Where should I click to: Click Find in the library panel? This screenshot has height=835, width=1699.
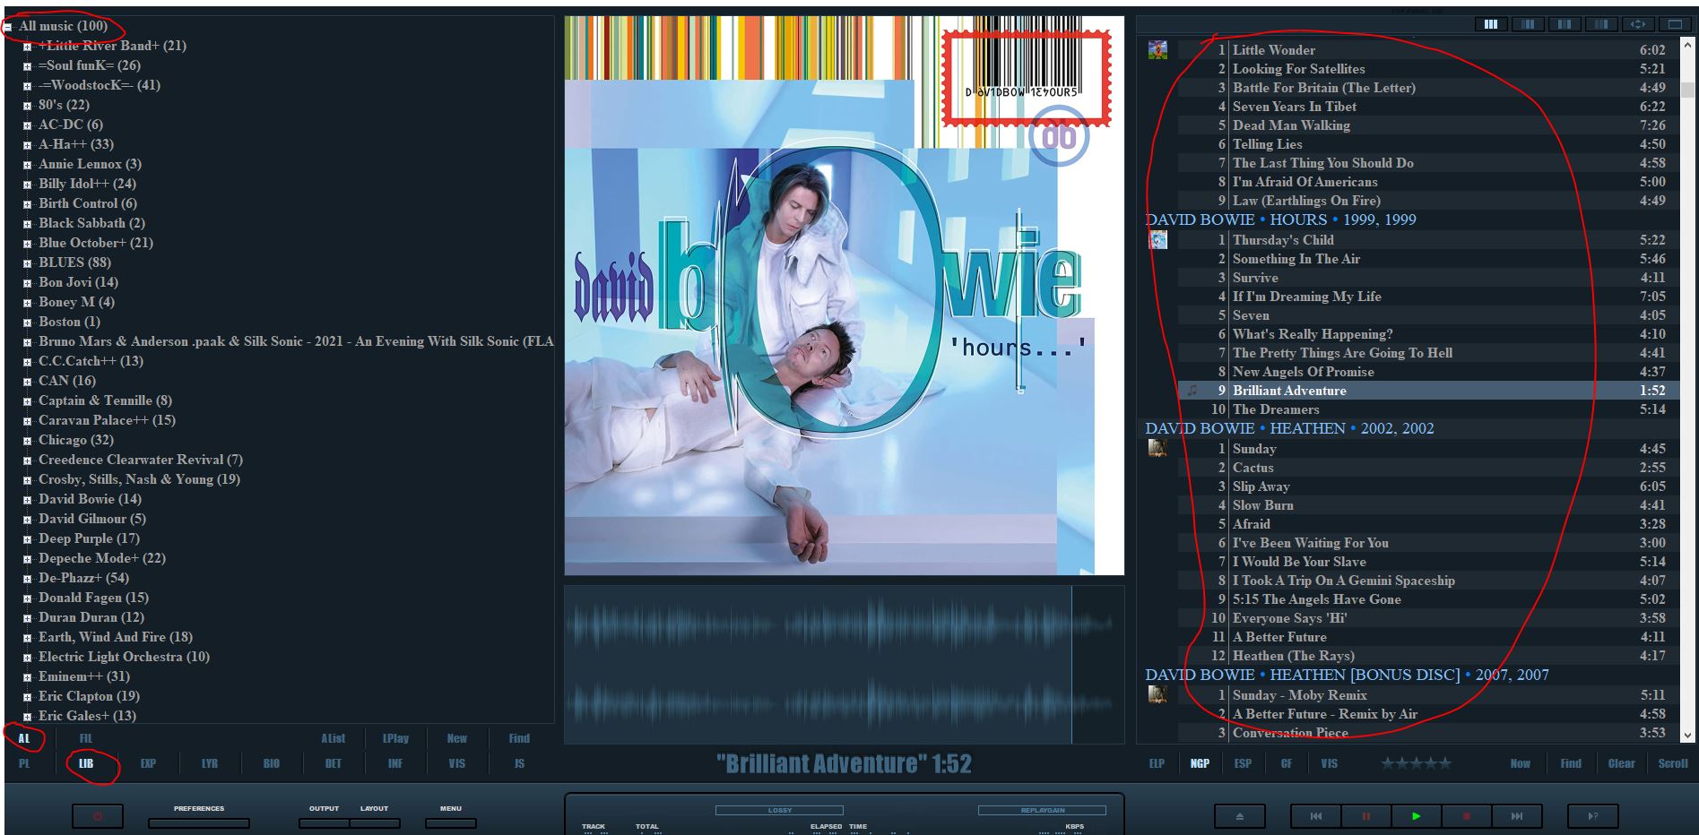519,738
